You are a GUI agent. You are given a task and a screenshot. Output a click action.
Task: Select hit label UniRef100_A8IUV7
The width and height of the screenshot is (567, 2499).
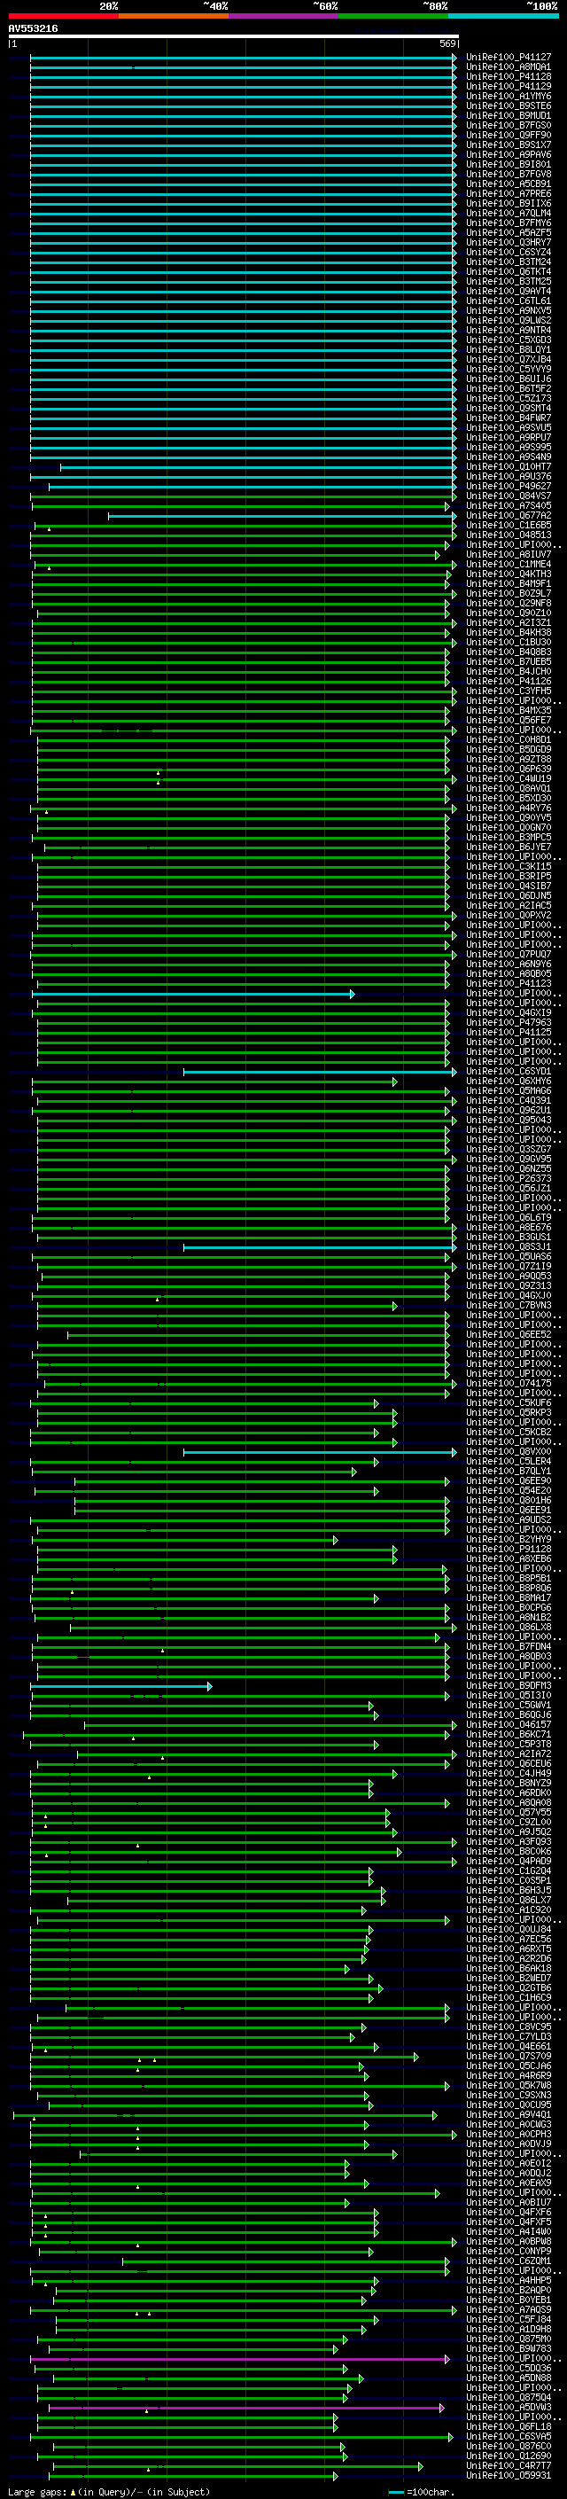point(509,554)
